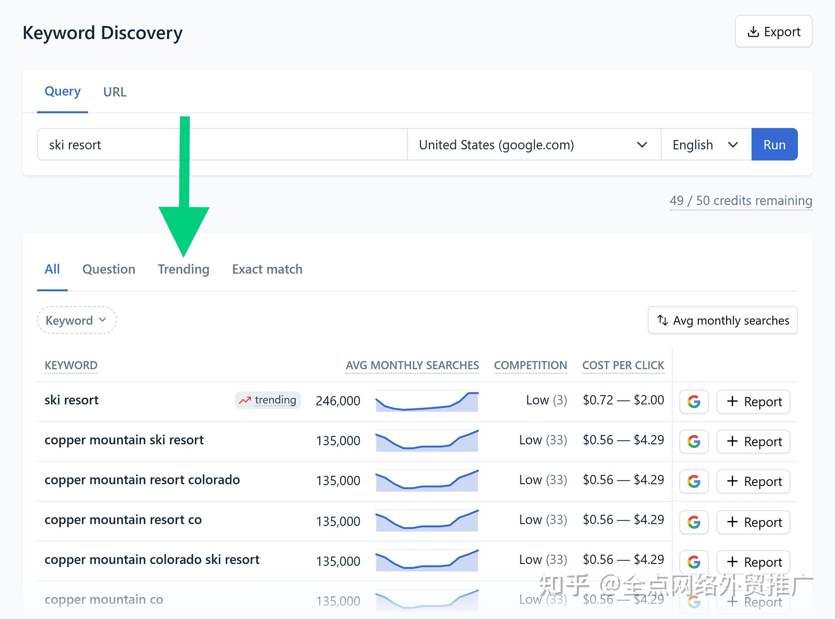Click the '$0.72 — $2.00' cost value
Viewport: 835px width, 619px height.
pos(624,400)
